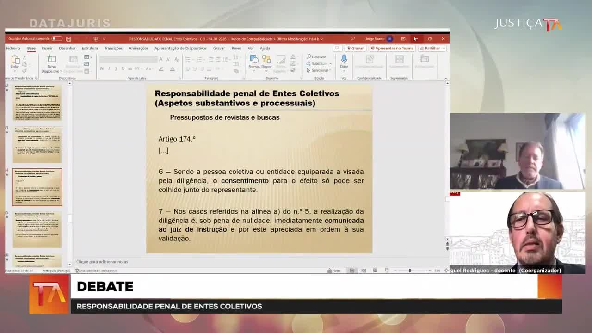Click the Apresentar no Teams button
This screenshot has height=333, width=592.
[x=391, y=48]
